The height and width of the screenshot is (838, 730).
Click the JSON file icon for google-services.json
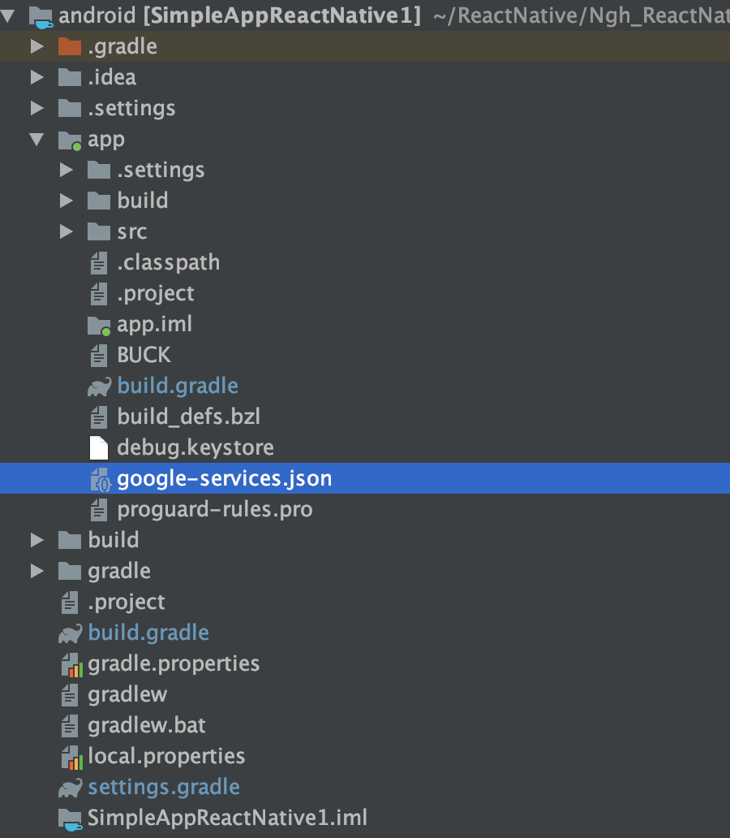(99, 480)
